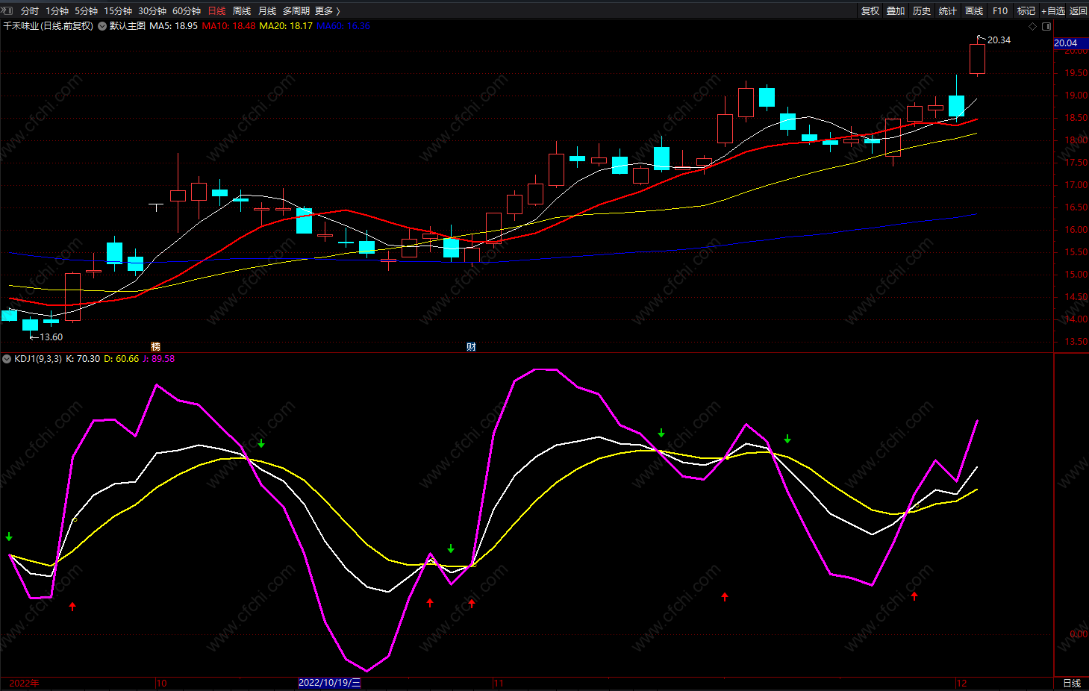Open the KDJ1 indicator dropdown arrow
The height and width of the screenshot is (691, 1089).
pos(7,359)
